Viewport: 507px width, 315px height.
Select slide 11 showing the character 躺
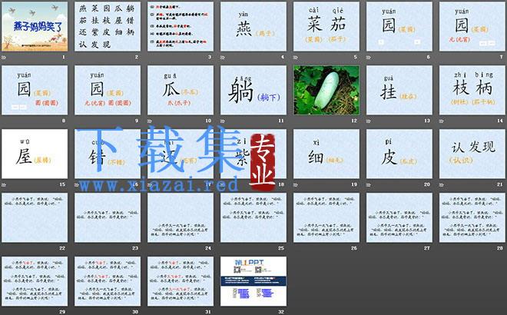tap(253, 90)
